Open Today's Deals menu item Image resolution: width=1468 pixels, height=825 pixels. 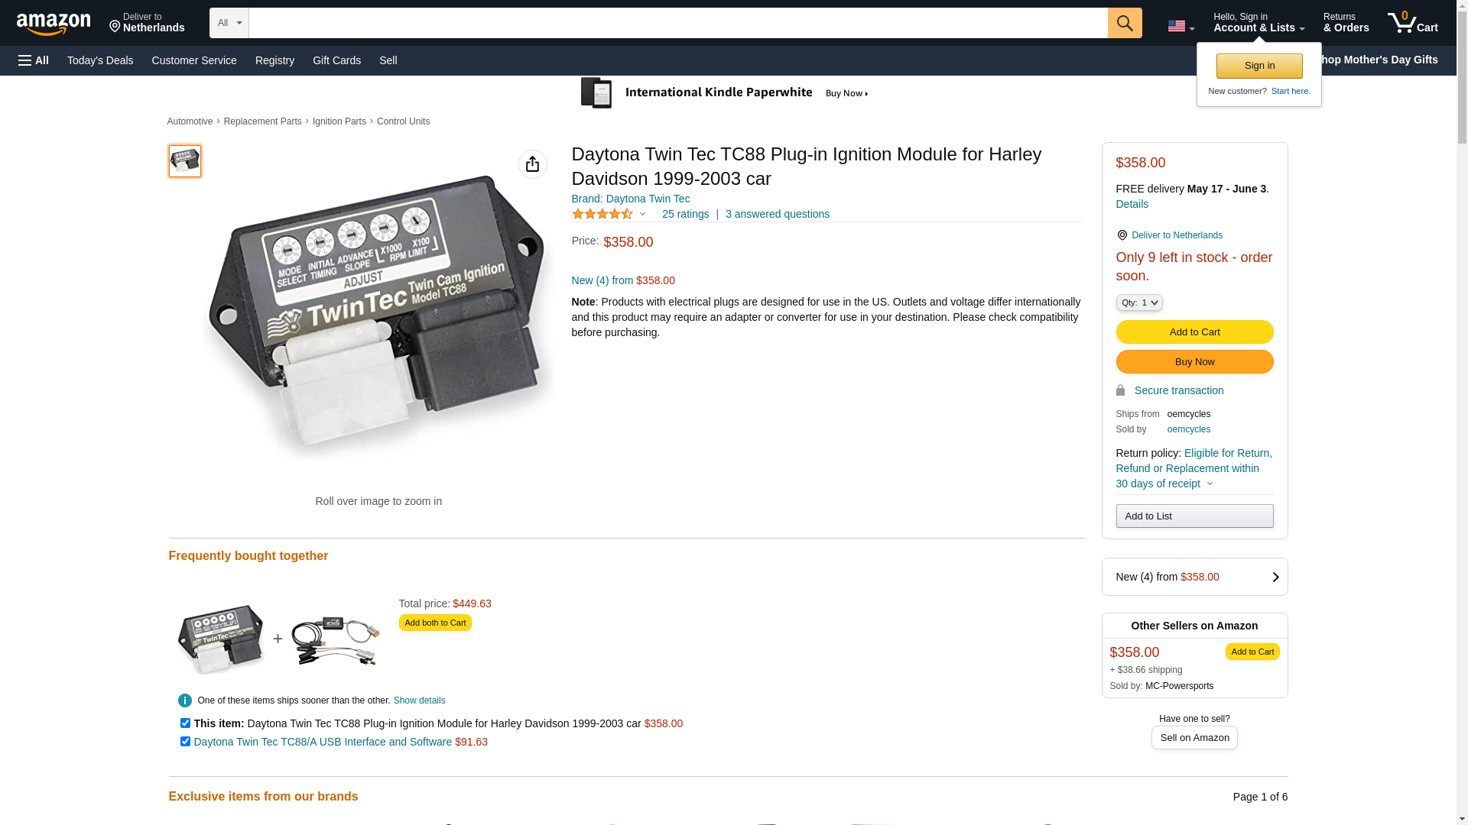click(100, 60)
